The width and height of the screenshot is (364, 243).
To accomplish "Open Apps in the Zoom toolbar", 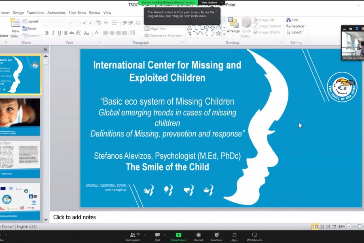I will [x=235, y=237].
